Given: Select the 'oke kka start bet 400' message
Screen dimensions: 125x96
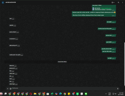Looking at the screenshot, I should [107, 29].
